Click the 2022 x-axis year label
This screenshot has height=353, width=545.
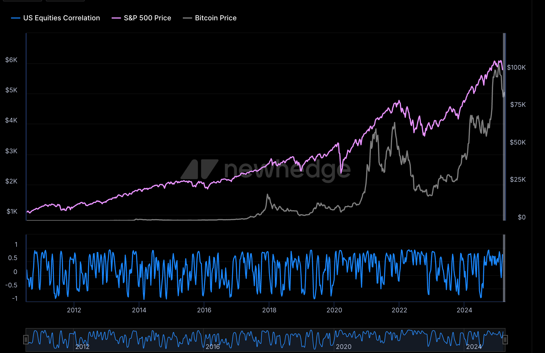[399, 310]
